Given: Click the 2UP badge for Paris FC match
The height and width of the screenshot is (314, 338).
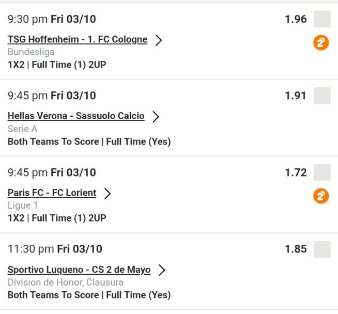Looking at the screenshot, I should click(321, 196).
